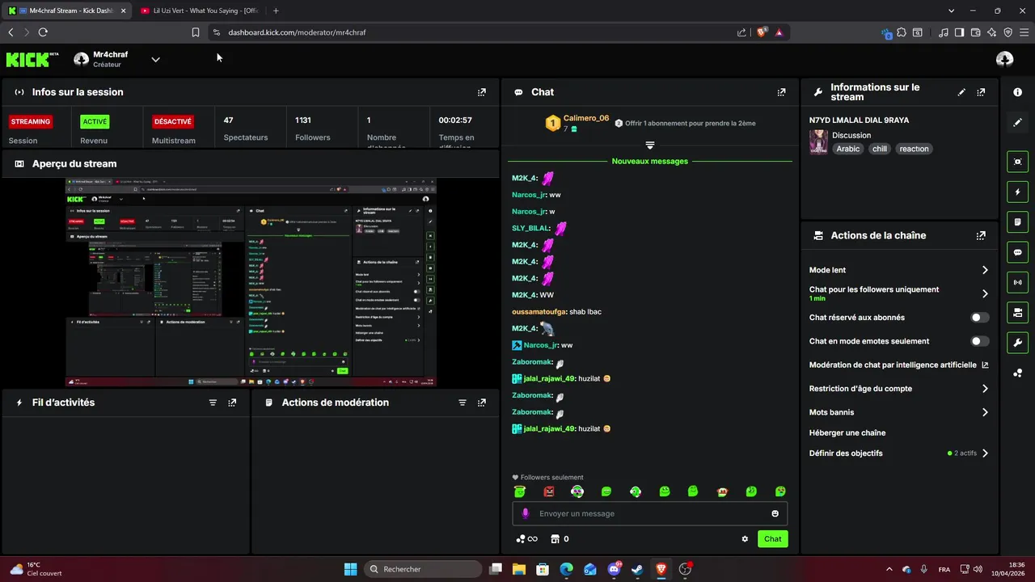The height and width of the screenshot is (582, 1035).
Task: Toggle the broadcast signal widget in sidebar
Action: [1017, 282]
